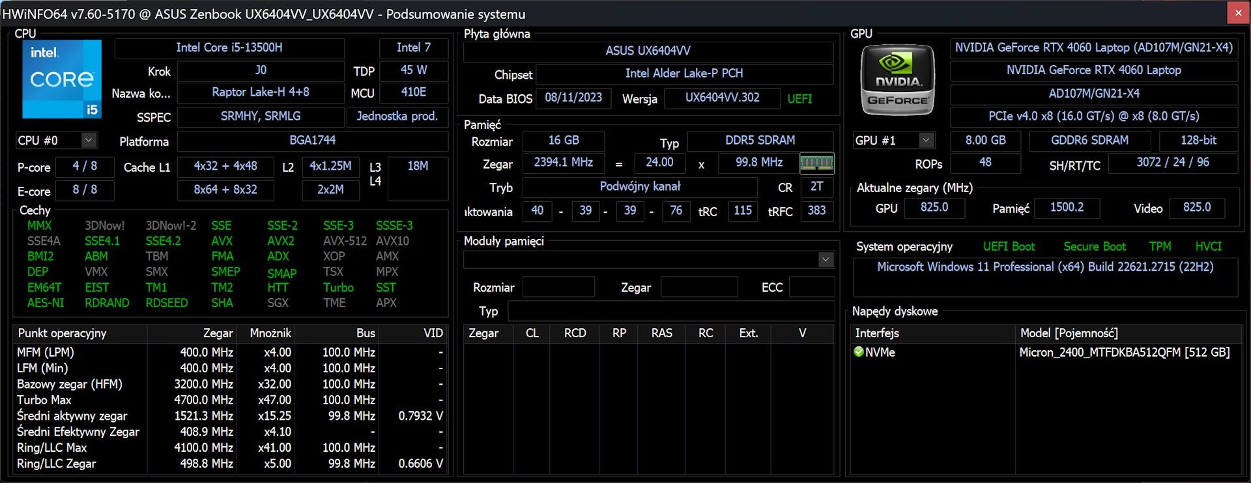Click the Punkt operacyjny column header

(x=80, y=333)
